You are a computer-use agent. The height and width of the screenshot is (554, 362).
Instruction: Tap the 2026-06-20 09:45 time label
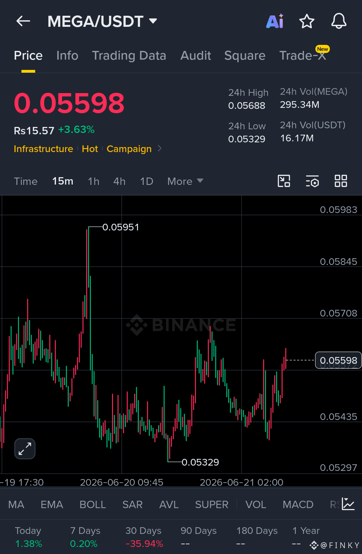[x=122, y=482]
